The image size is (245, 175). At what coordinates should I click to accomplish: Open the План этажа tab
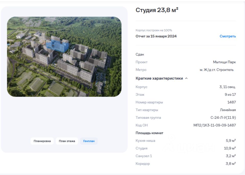(x=67, y=141)
